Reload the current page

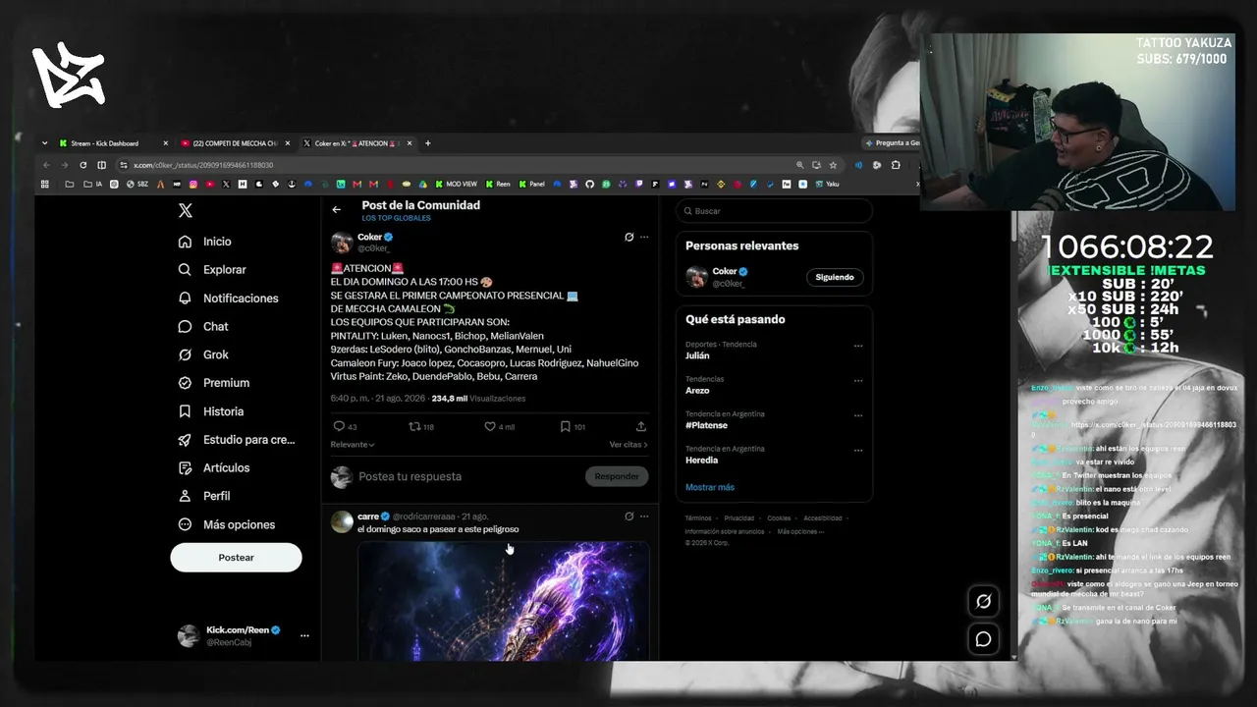point(82,165)
